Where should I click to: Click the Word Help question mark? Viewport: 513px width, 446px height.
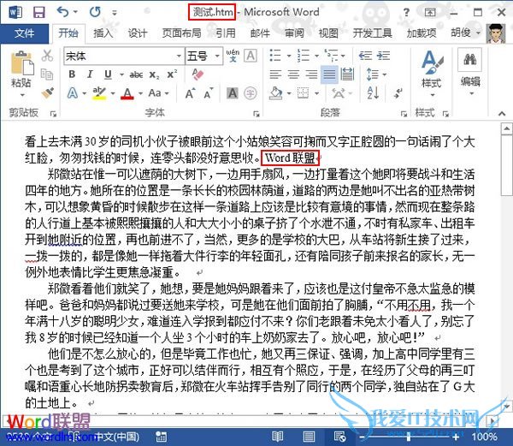(x=406, y=13)
